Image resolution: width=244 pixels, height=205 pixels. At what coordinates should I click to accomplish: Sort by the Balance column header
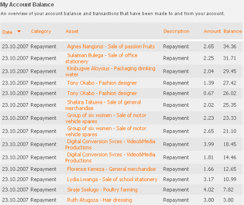pyautogui.click(x=233, y=31)
